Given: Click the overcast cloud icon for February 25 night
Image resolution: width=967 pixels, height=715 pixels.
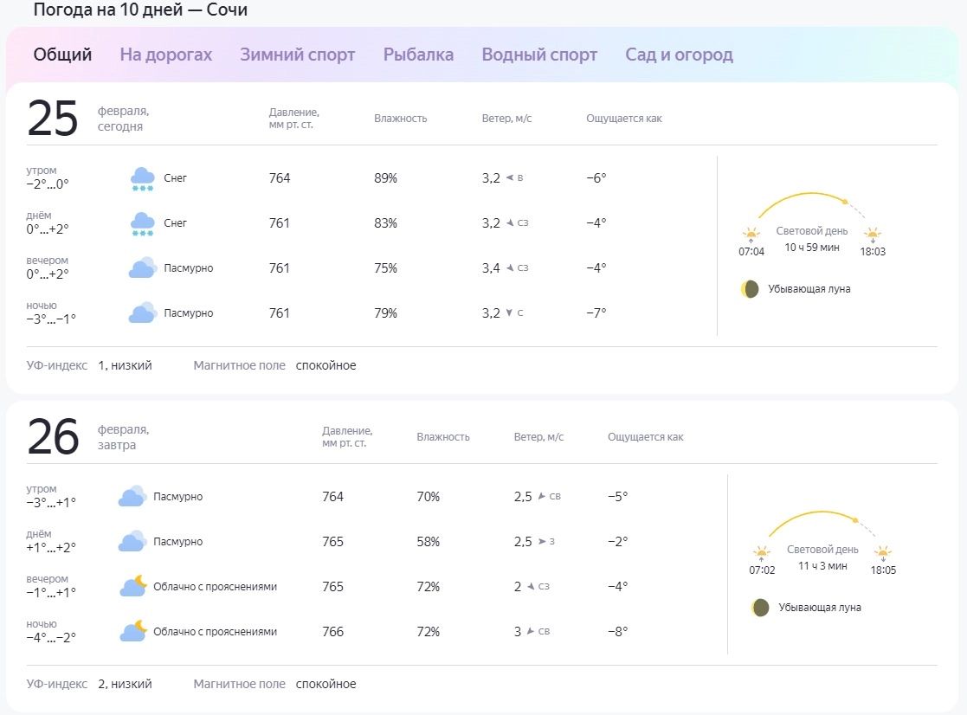Looking at the screenshot, I should [142, 313].
